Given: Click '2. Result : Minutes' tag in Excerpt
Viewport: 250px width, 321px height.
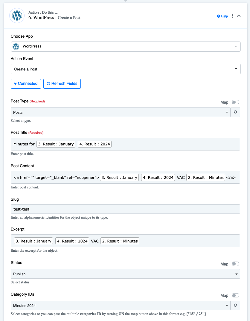Looking at the screenshot, I should pyautogui.click(x=120, y=241).
